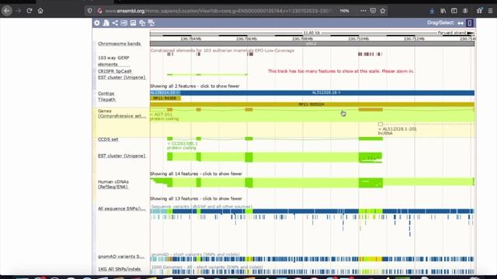Click the ensembl.org address bar
497x279 pixels.
point(219,11)
